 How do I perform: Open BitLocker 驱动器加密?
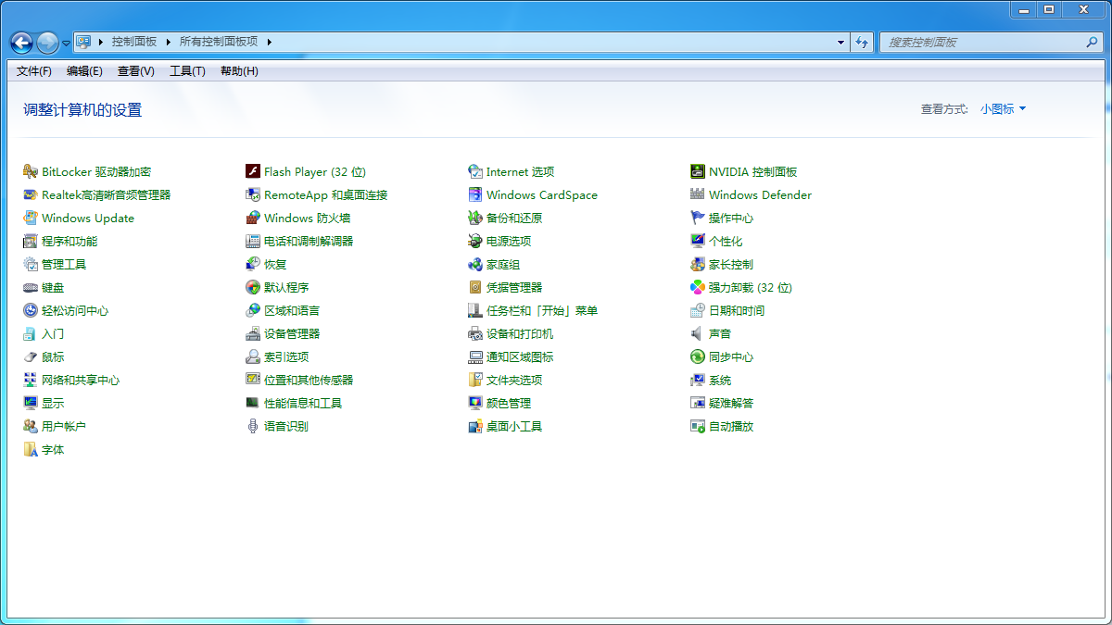coord(95,171)
